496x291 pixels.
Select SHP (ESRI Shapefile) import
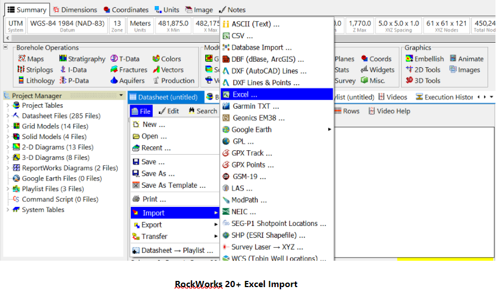point(277,235)
